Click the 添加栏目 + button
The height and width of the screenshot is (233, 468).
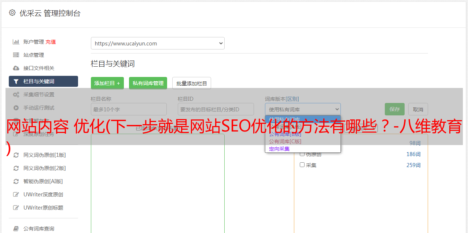[x=107, y=83]
